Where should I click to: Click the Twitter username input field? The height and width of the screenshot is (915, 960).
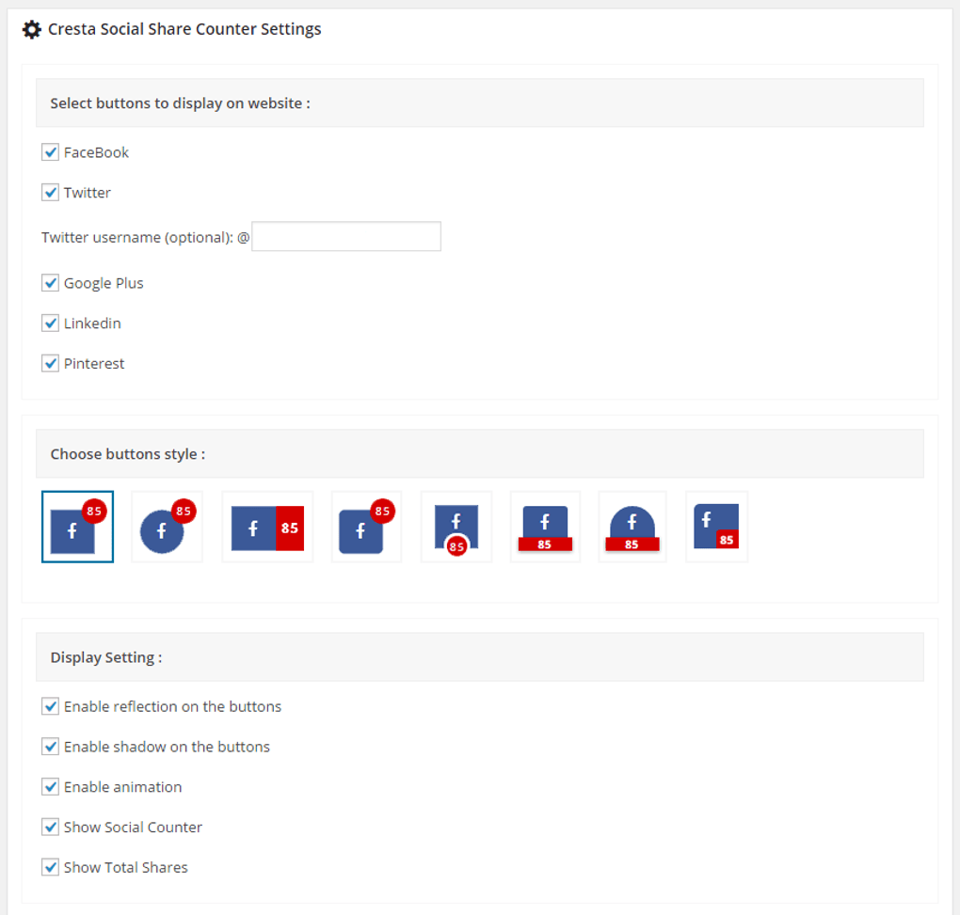tap(346, 236)
